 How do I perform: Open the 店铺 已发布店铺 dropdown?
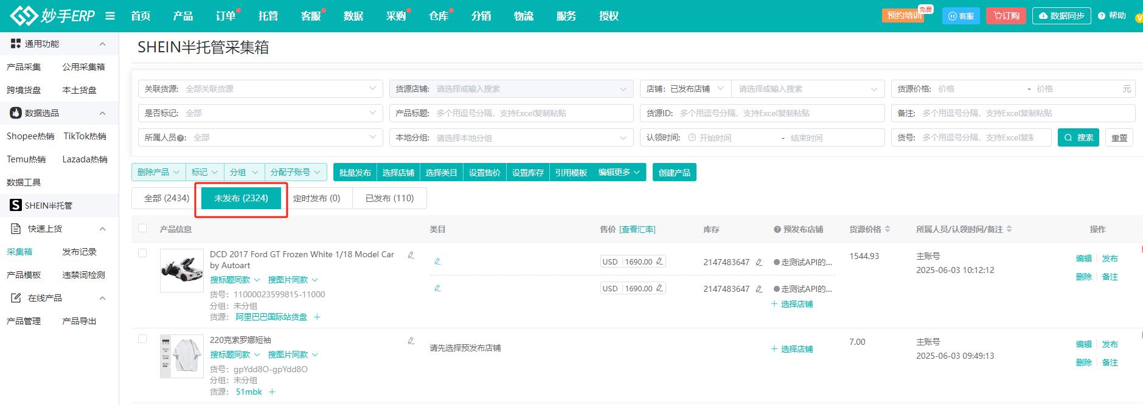[x=686, y=89]
